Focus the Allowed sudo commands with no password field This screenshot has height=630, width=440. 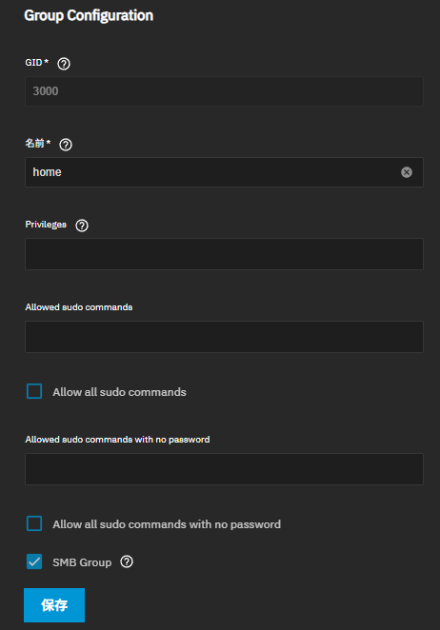[x=224, y=469]
